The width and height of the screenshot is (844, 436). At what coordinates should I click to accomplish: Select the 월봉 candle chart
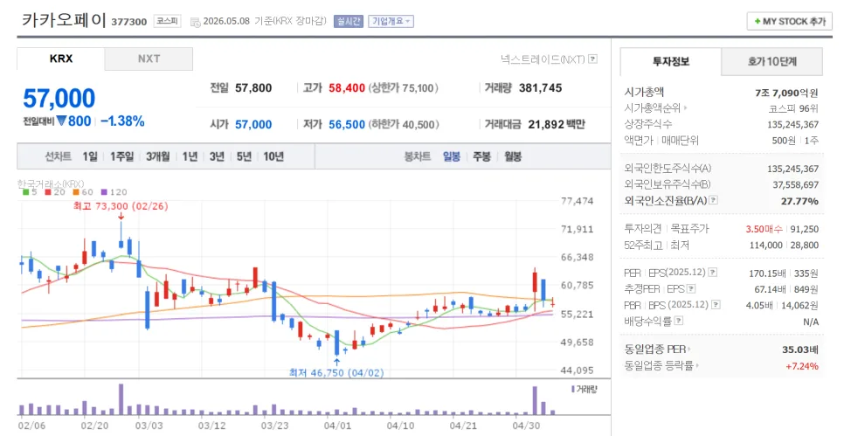coord(512,156)
